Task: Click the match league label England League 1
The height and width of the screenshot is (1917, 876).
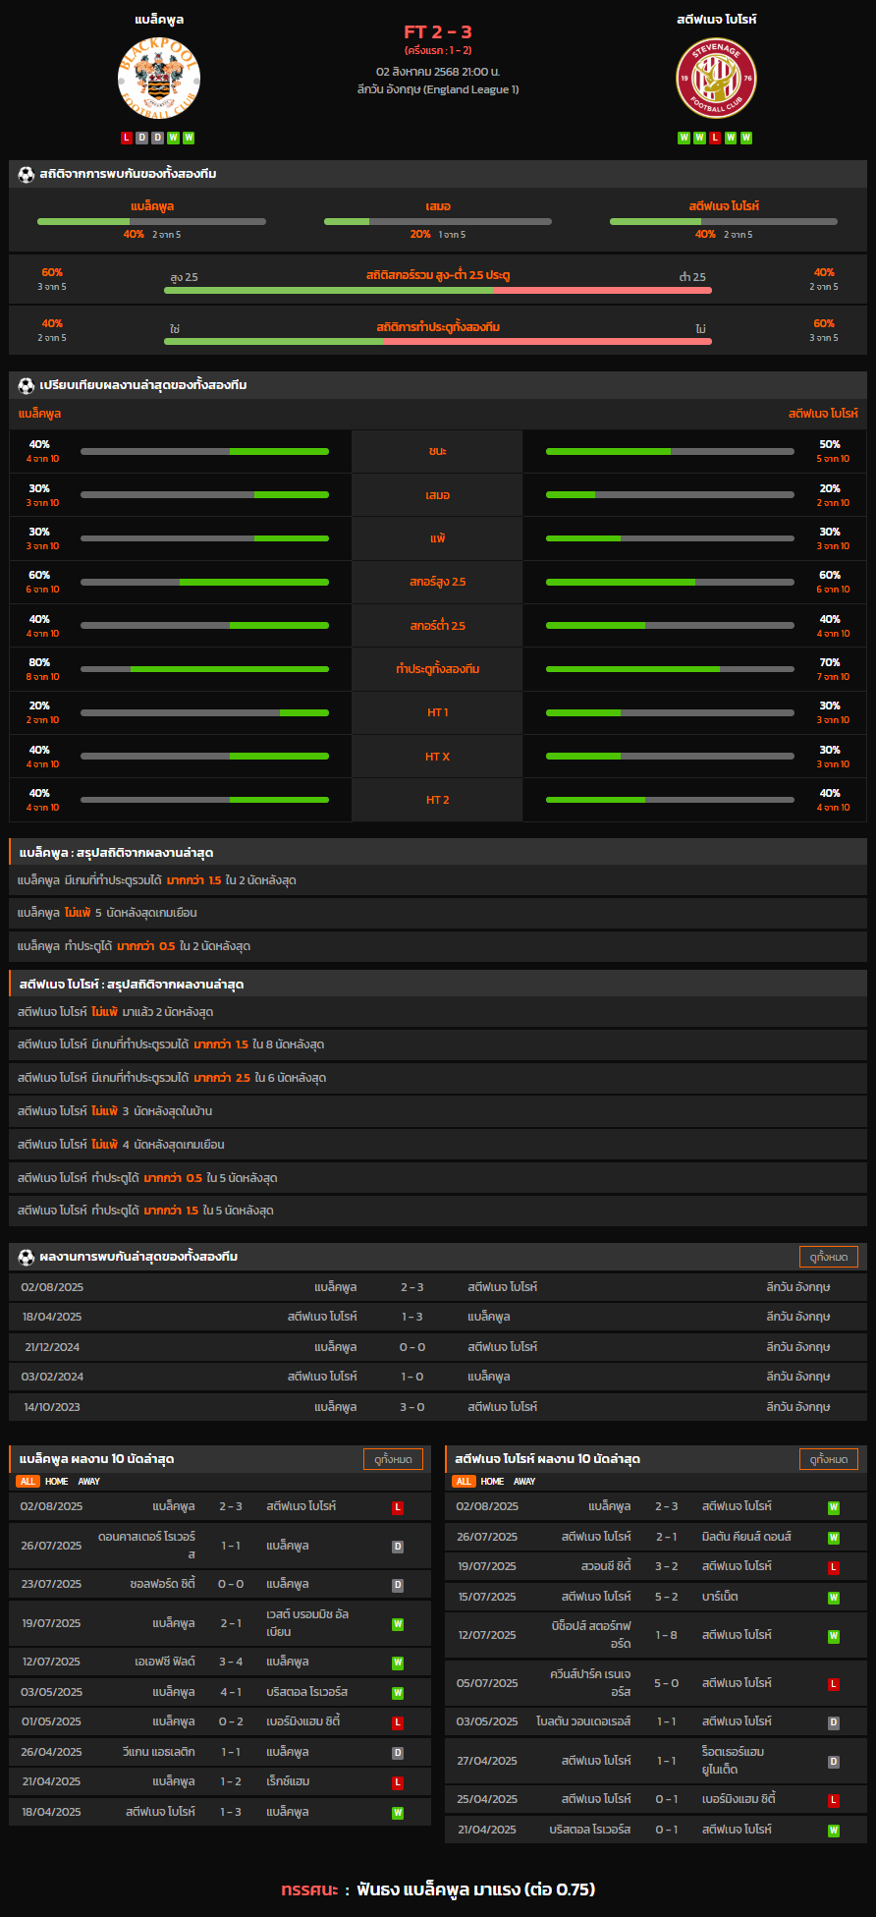Action: (438, 89)
